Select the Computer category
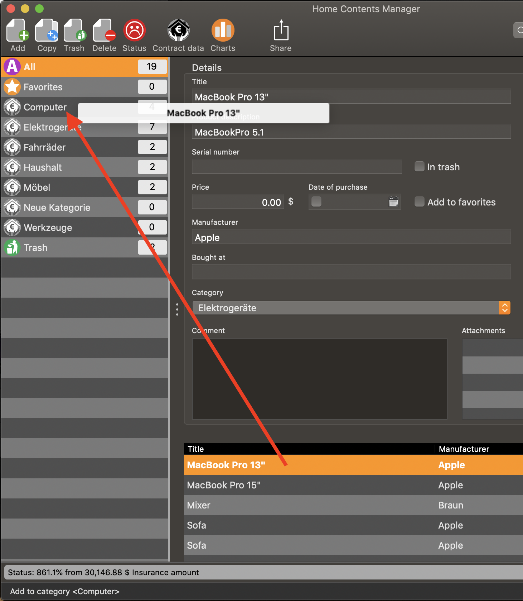The image size is (523, 601). coord(85,107)
